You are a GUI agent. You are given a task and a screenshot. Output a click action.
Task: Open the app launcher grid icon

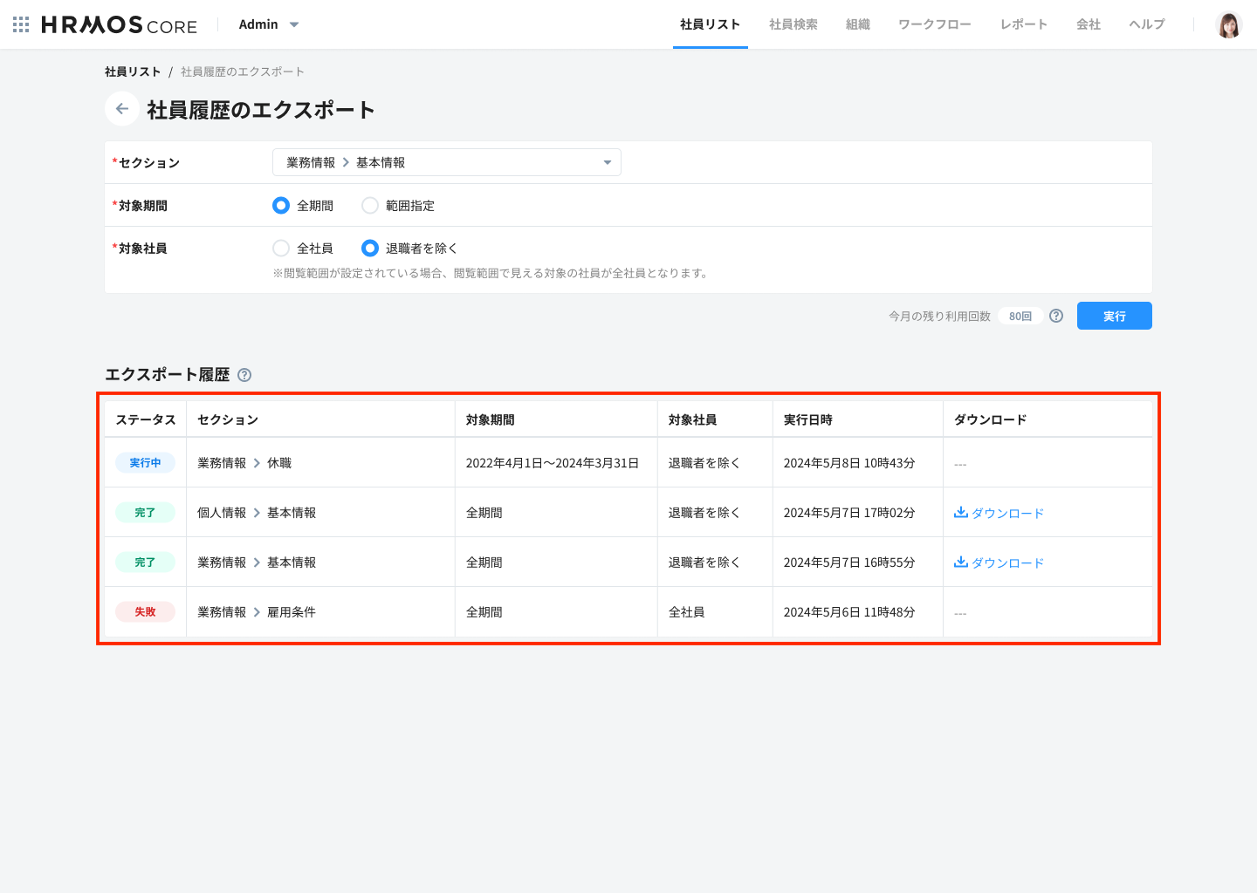[x=19, y=24]
